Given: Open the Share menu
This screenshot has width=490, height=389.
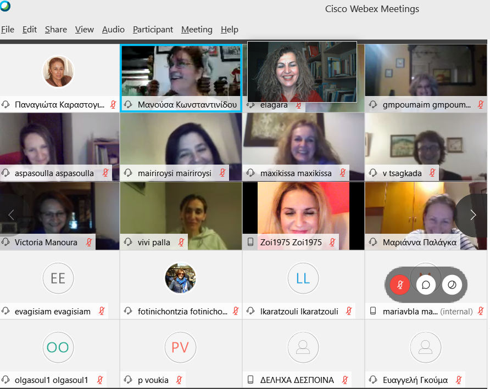Looking at the screenshot, I should [x=56, y=29].
